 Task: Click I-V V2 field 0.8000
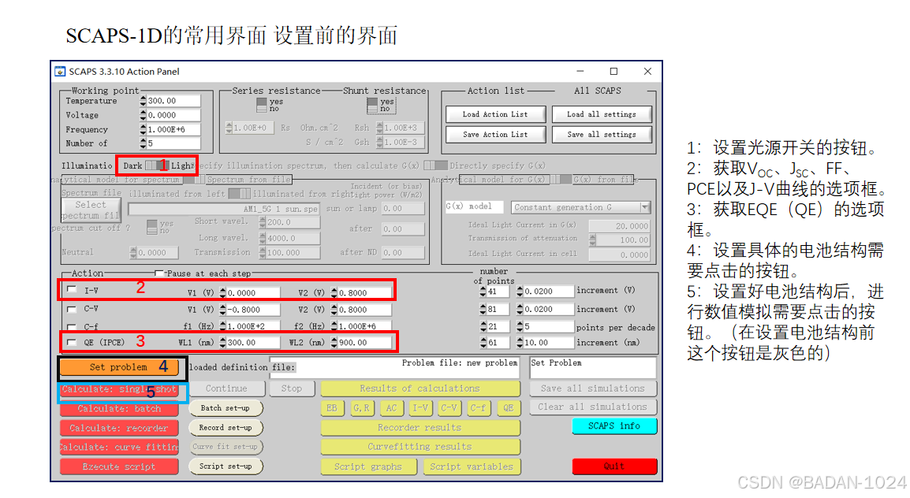click(x=364, y=293)
